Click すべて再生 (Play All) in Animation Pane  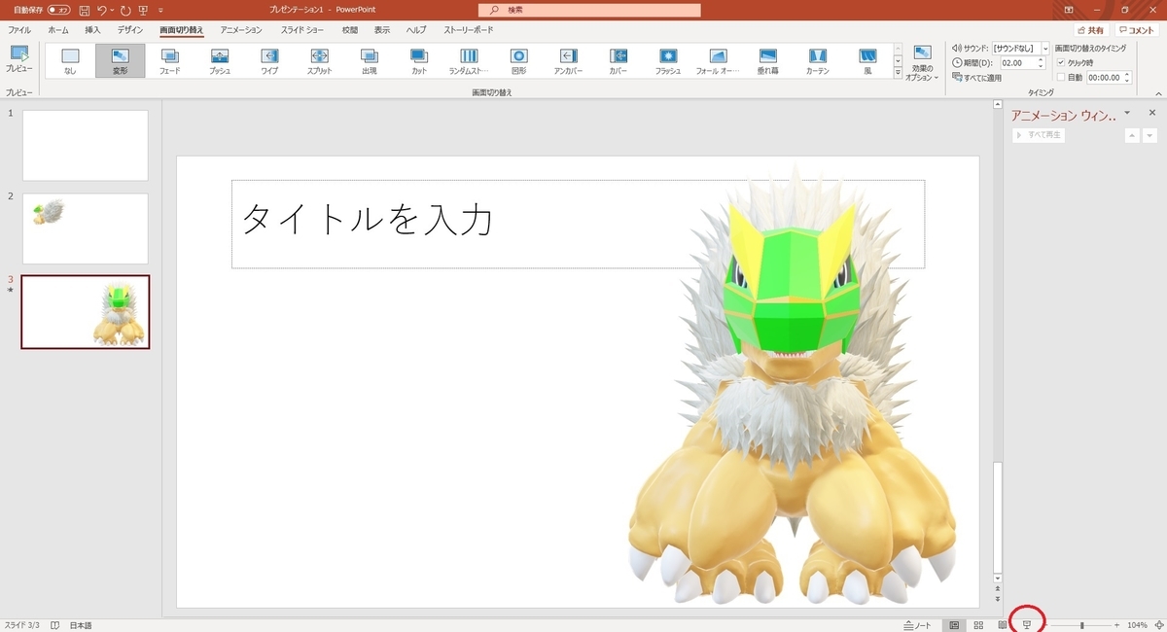coord(1039,135)
